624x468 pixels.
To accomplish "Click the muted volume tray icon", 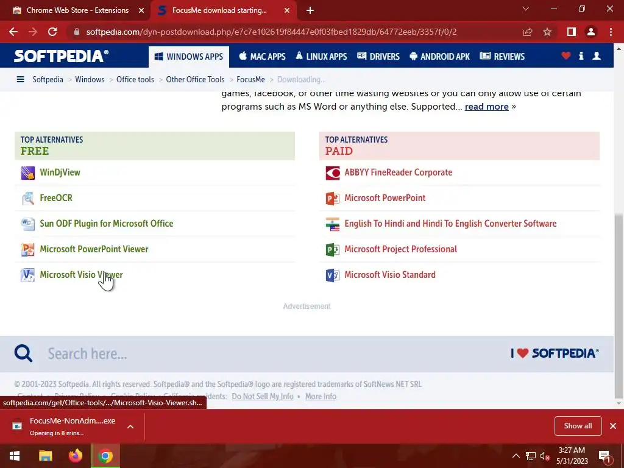I will [x=544, y=456].
